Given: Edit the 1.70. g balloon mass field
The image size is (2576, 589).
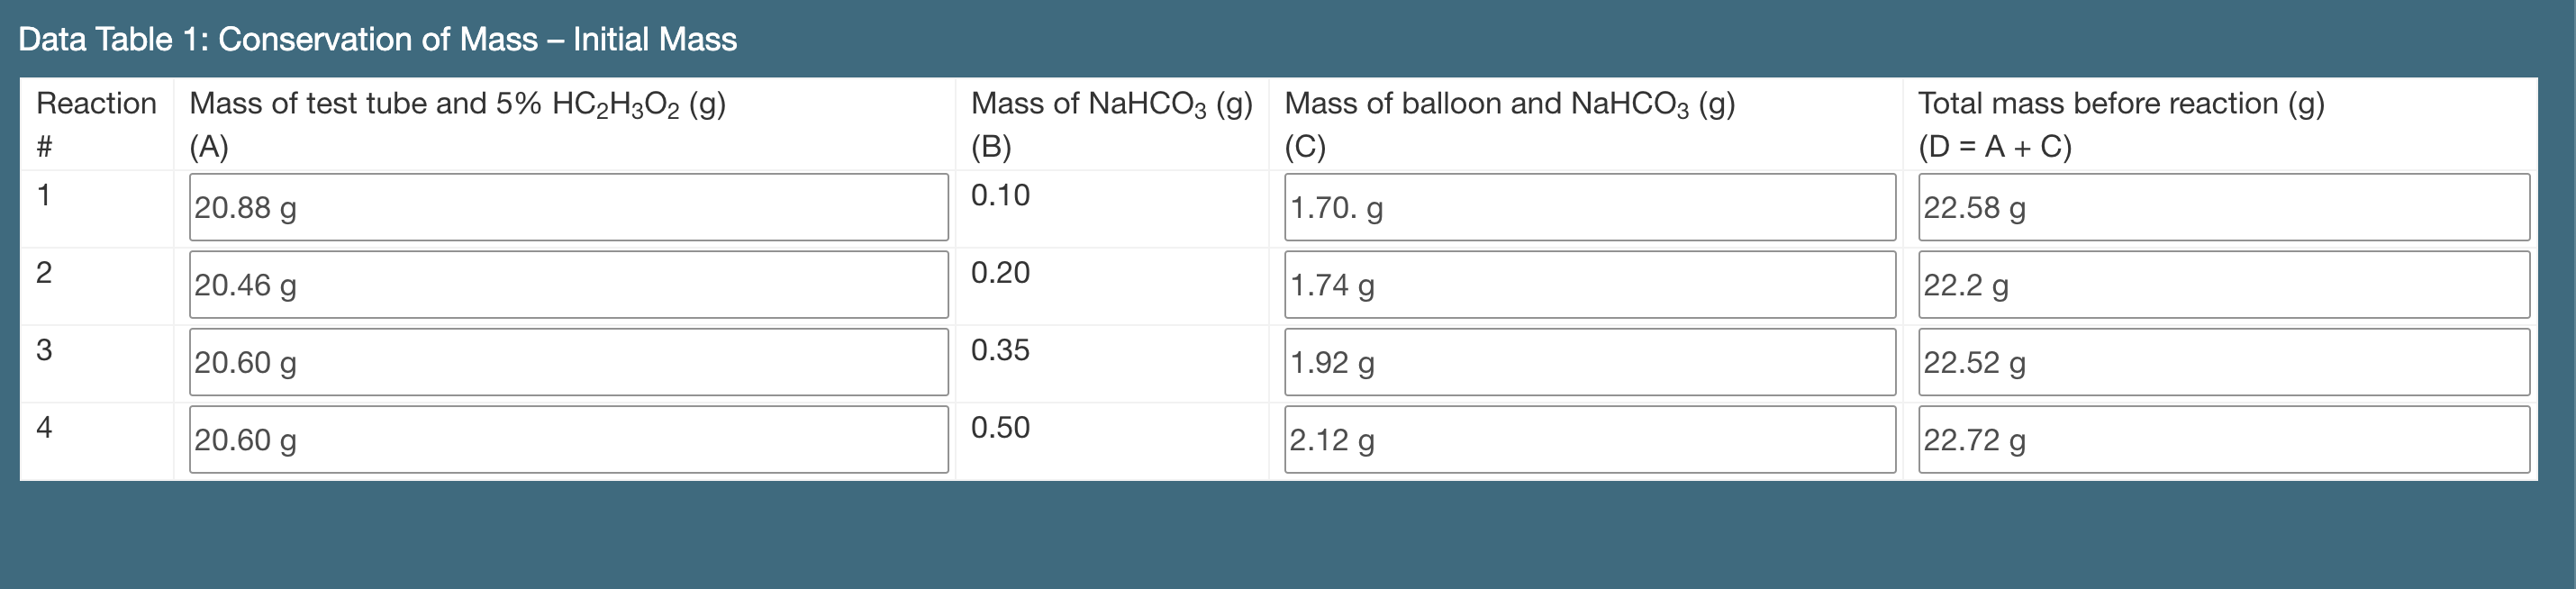Looking at the screenshot, I should click(1589, 207).
